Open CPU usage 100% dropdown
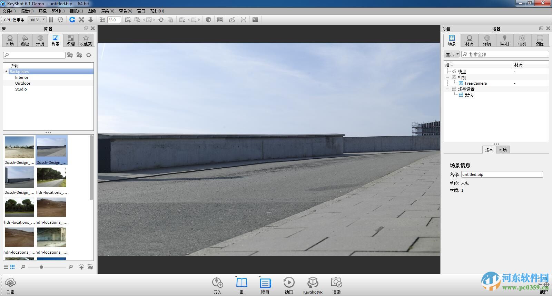This screenshot has height=296, width=552. click(x=37, y=20)
